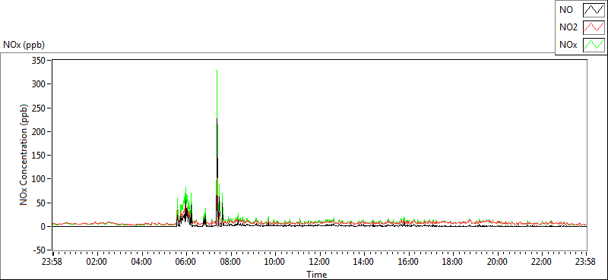Click the 06:00 x-axis tick label
The height and width of the screenshot is (280, 608).
[x=185, y=262]
